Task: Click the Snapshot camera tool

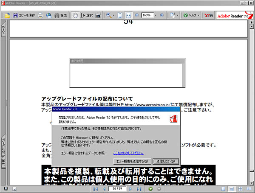Action: click(x=98, y=16)
